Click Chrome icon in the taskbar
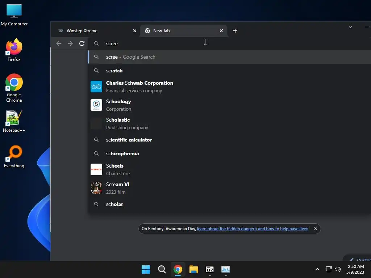Viewport: 371px width, 278px height. (178, 269)
